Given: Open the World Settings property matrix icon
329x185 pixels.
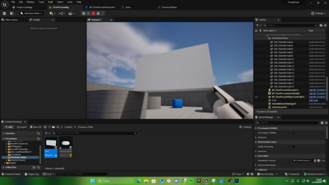Looking at the screenshot, I should click(322, 123).
